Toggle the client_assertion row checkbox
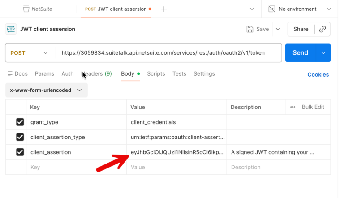 tap(20, 152)
